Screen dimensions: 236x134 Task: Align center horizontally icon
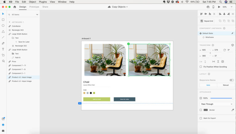(x=224, y=14)
